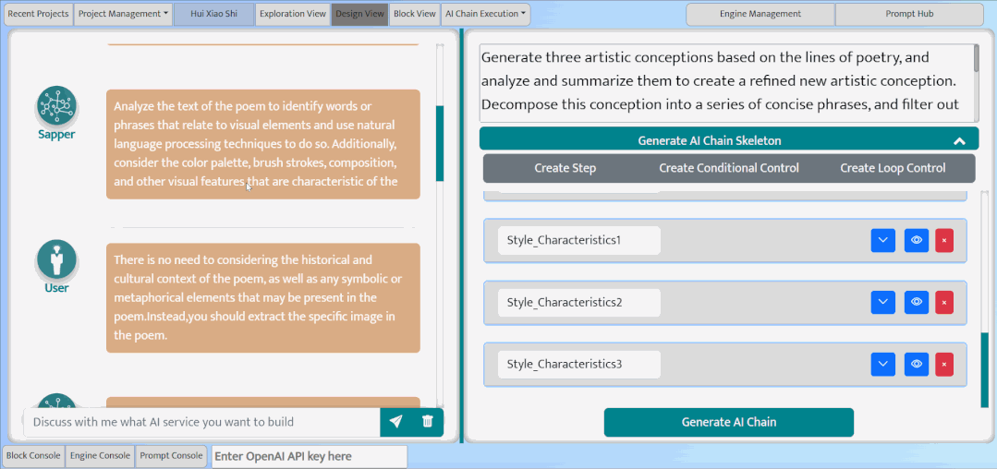Toggle eye icon for Style_Characteristics3
Viewport: 997px width, 469px height.
click(917, 364)
